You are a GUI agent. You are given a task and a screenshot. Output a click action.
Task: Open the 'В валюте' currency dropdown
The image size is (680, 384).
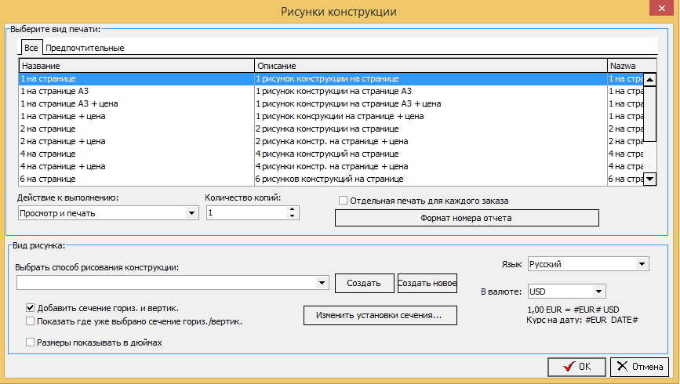[598, 292]
